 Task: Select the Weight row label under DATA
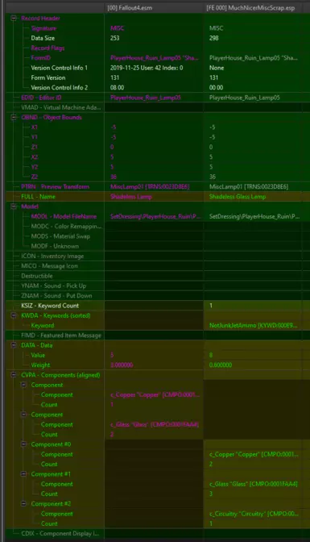[40, 365]
